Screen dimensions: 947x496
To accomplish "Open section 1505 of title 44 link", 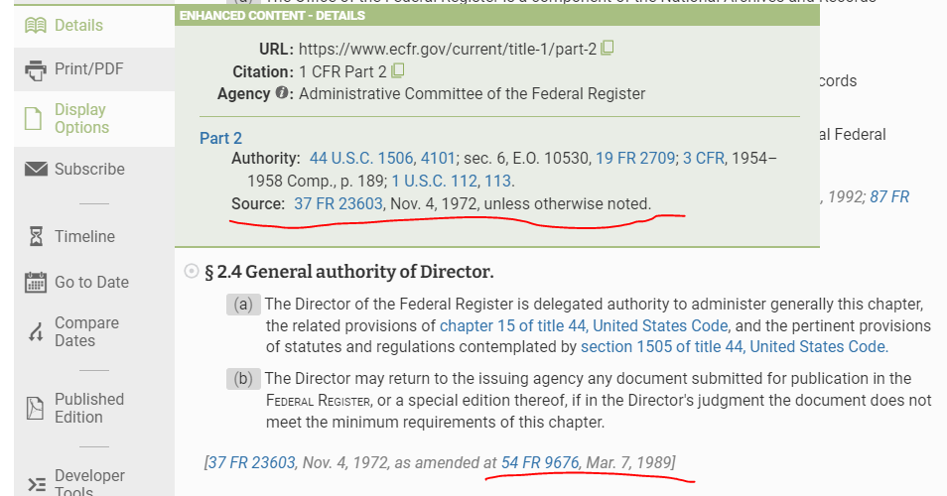I will [x=733, y=346].
